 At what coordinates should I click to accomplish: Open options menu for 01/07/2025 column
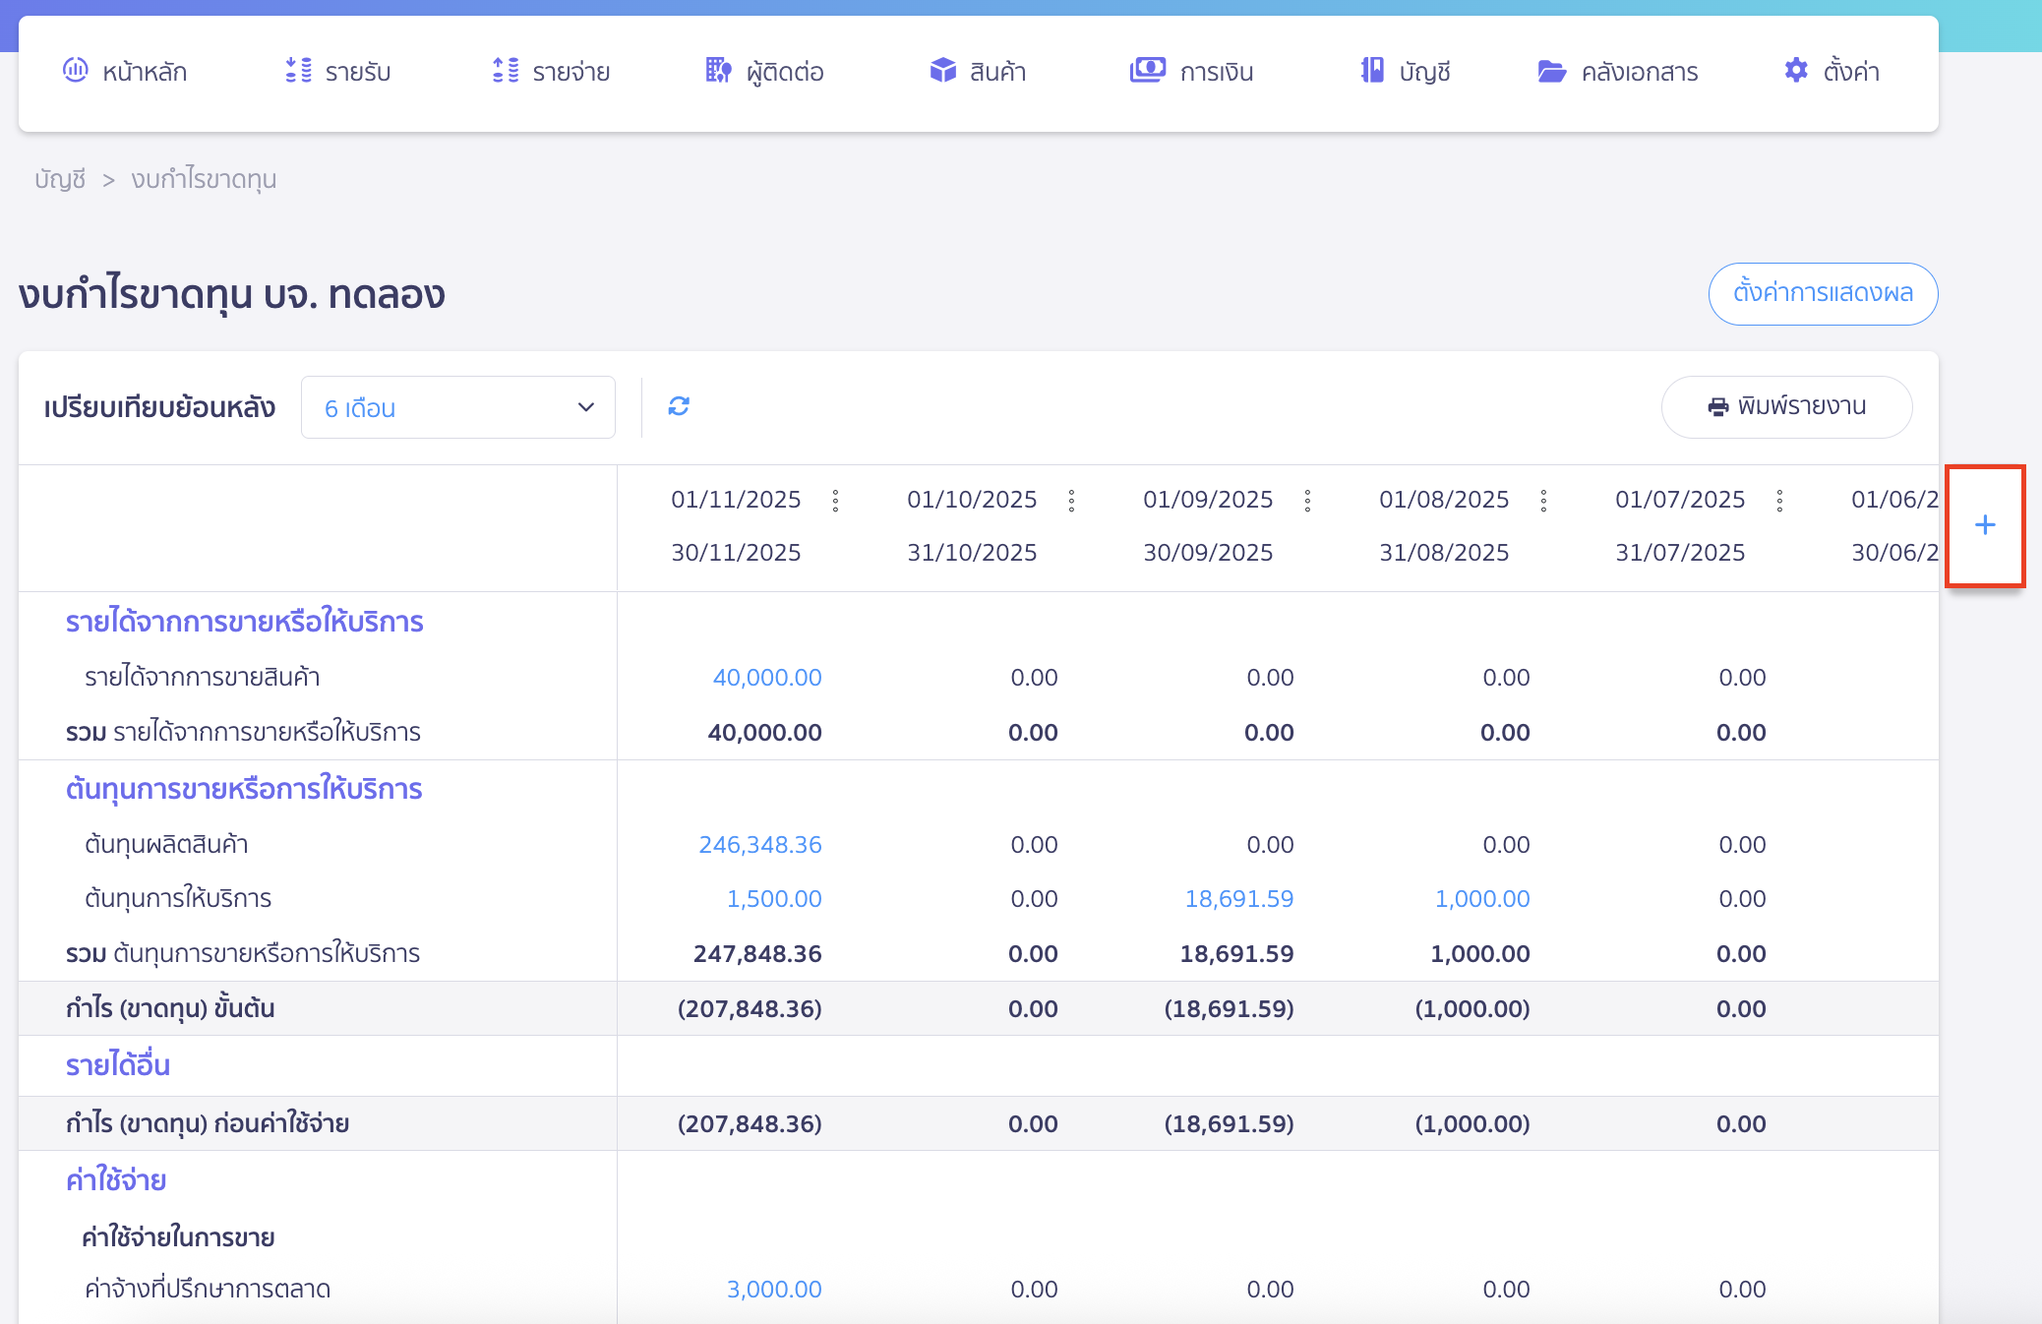point(1779,501)
